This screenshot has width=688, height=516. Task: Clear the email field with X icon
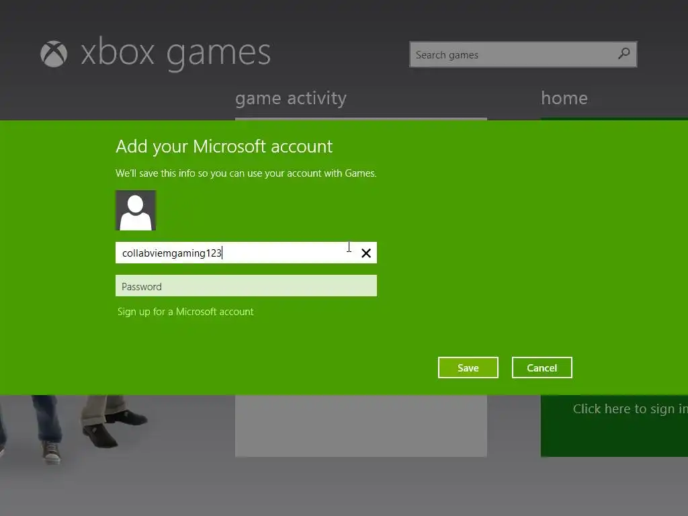pos(366,253)
